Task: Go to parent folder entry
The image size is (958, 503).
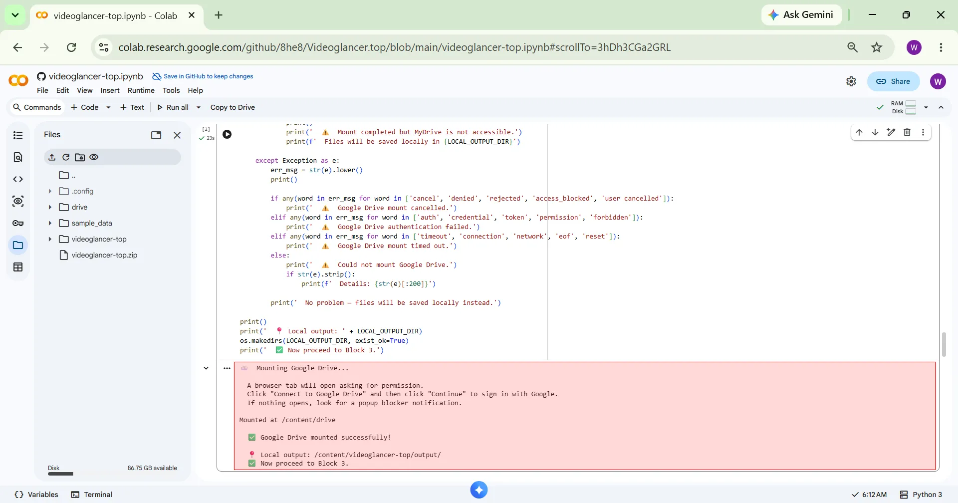Action: [67, 175]
